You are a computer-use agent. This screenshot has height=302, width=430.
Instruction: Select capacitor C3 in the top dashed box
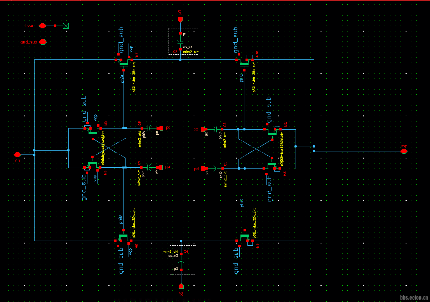(x=180, y=41)
